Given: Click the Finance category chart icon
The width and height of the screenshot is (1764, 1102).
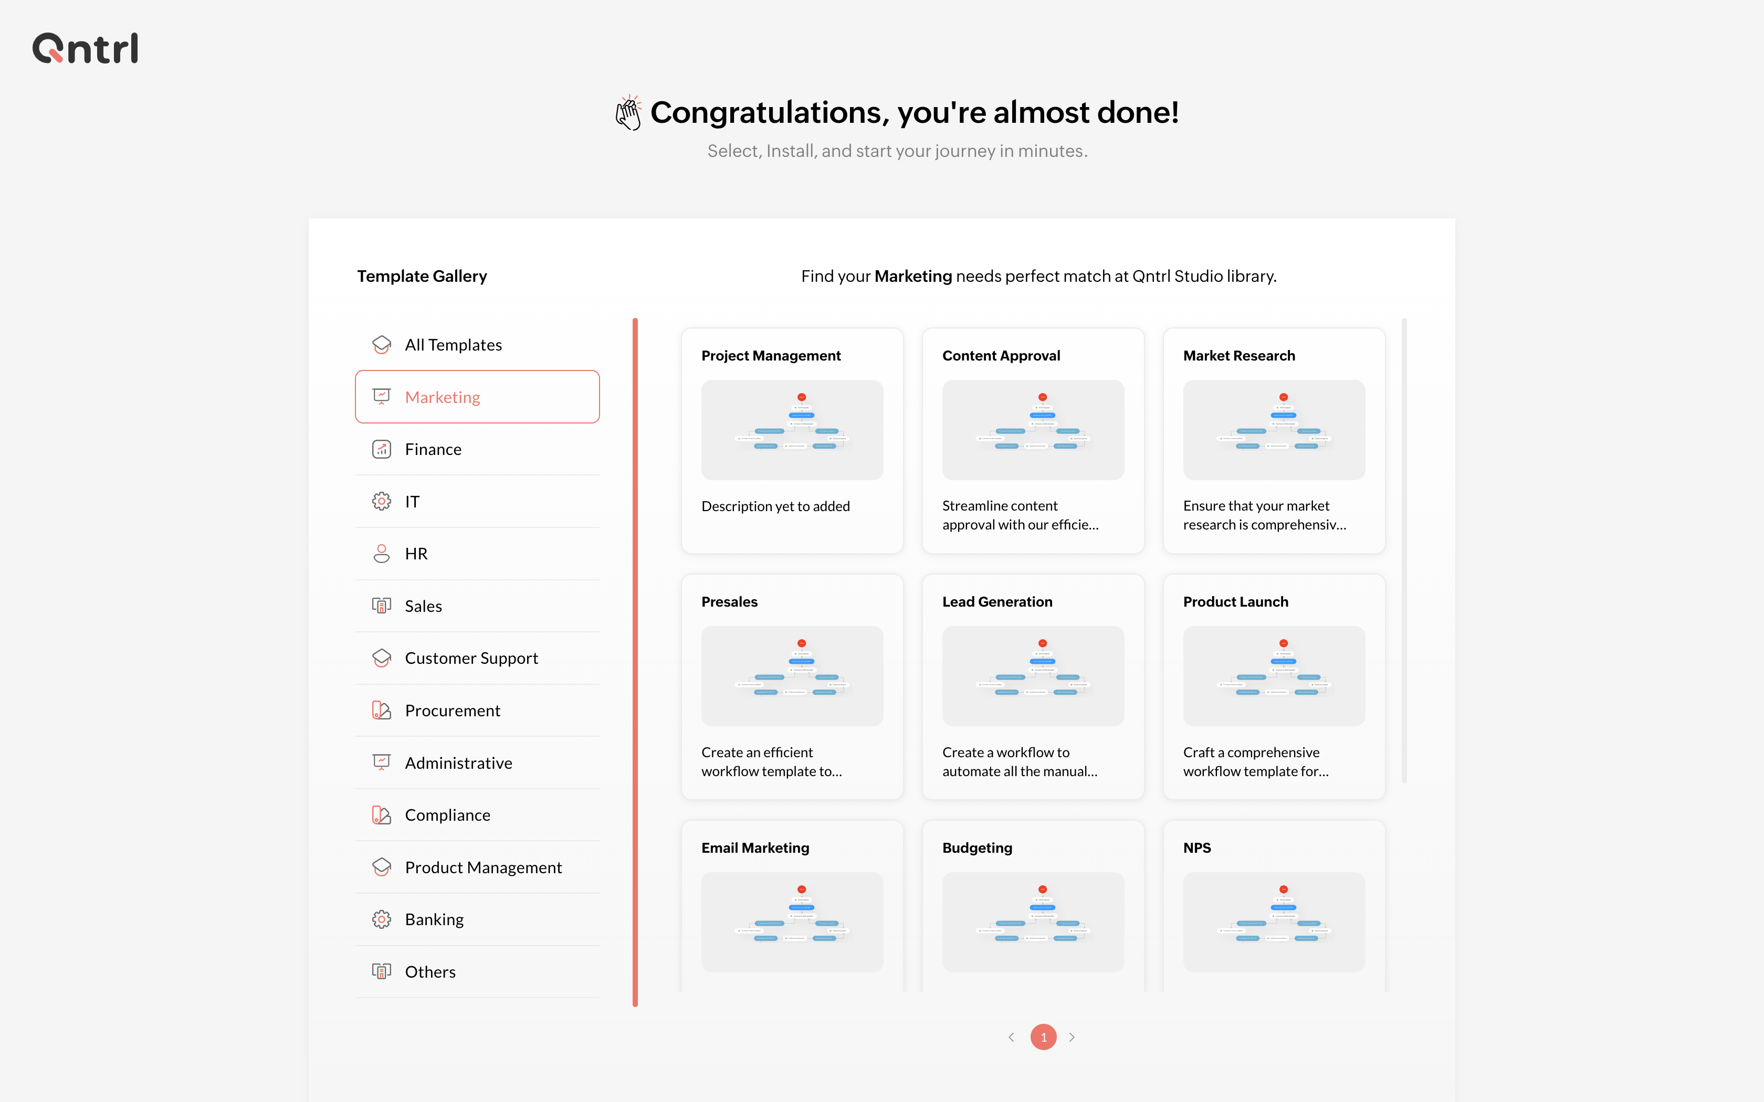Looking at the screenshot, I should 381,449.
